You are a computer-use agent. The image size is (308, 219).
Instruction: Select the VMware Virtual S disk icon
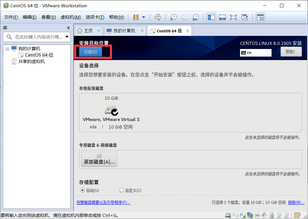click(111, 111)
